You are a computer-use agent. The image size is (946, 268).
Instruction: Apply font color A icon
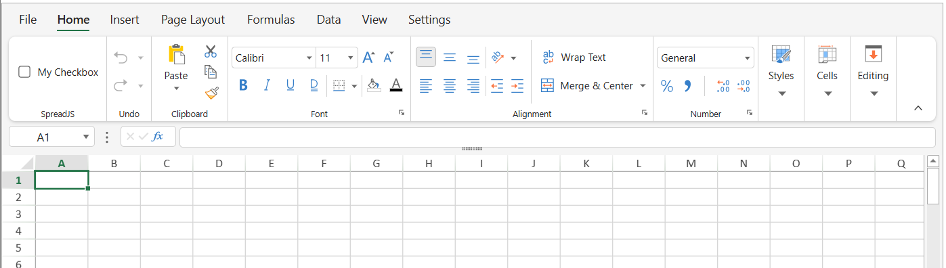396,85
